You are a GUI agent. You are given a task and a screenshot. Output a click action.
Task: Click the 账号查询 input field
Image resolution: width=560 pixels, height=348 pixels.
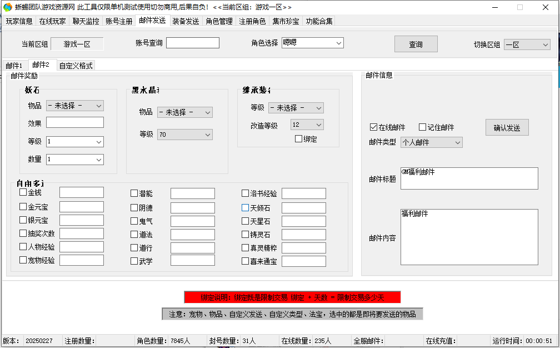(192, 43)
